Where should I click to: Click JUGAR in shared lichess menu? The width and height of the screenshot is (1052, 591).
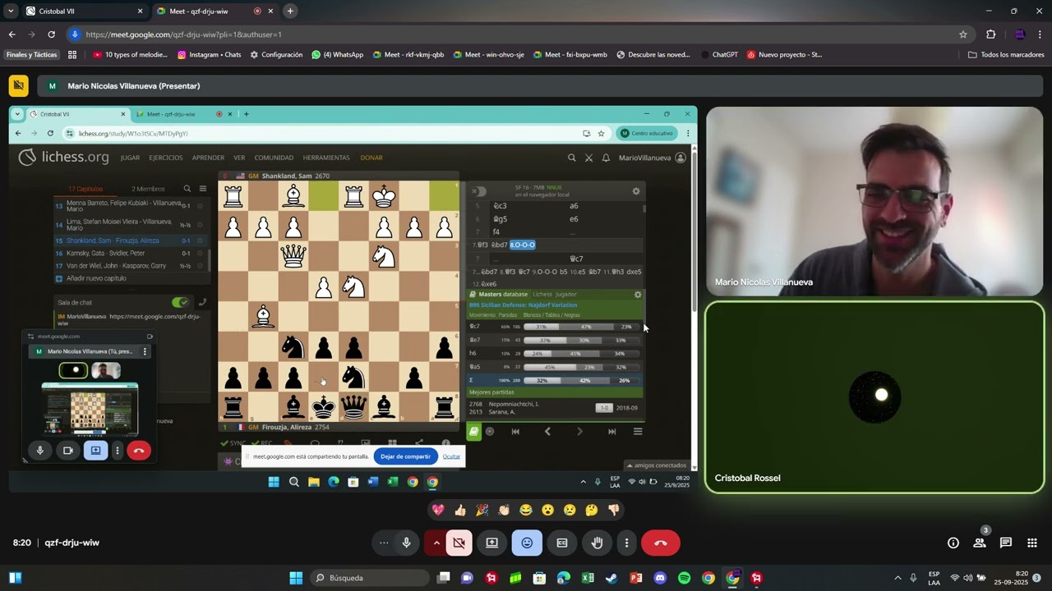[x=130, y=158]
